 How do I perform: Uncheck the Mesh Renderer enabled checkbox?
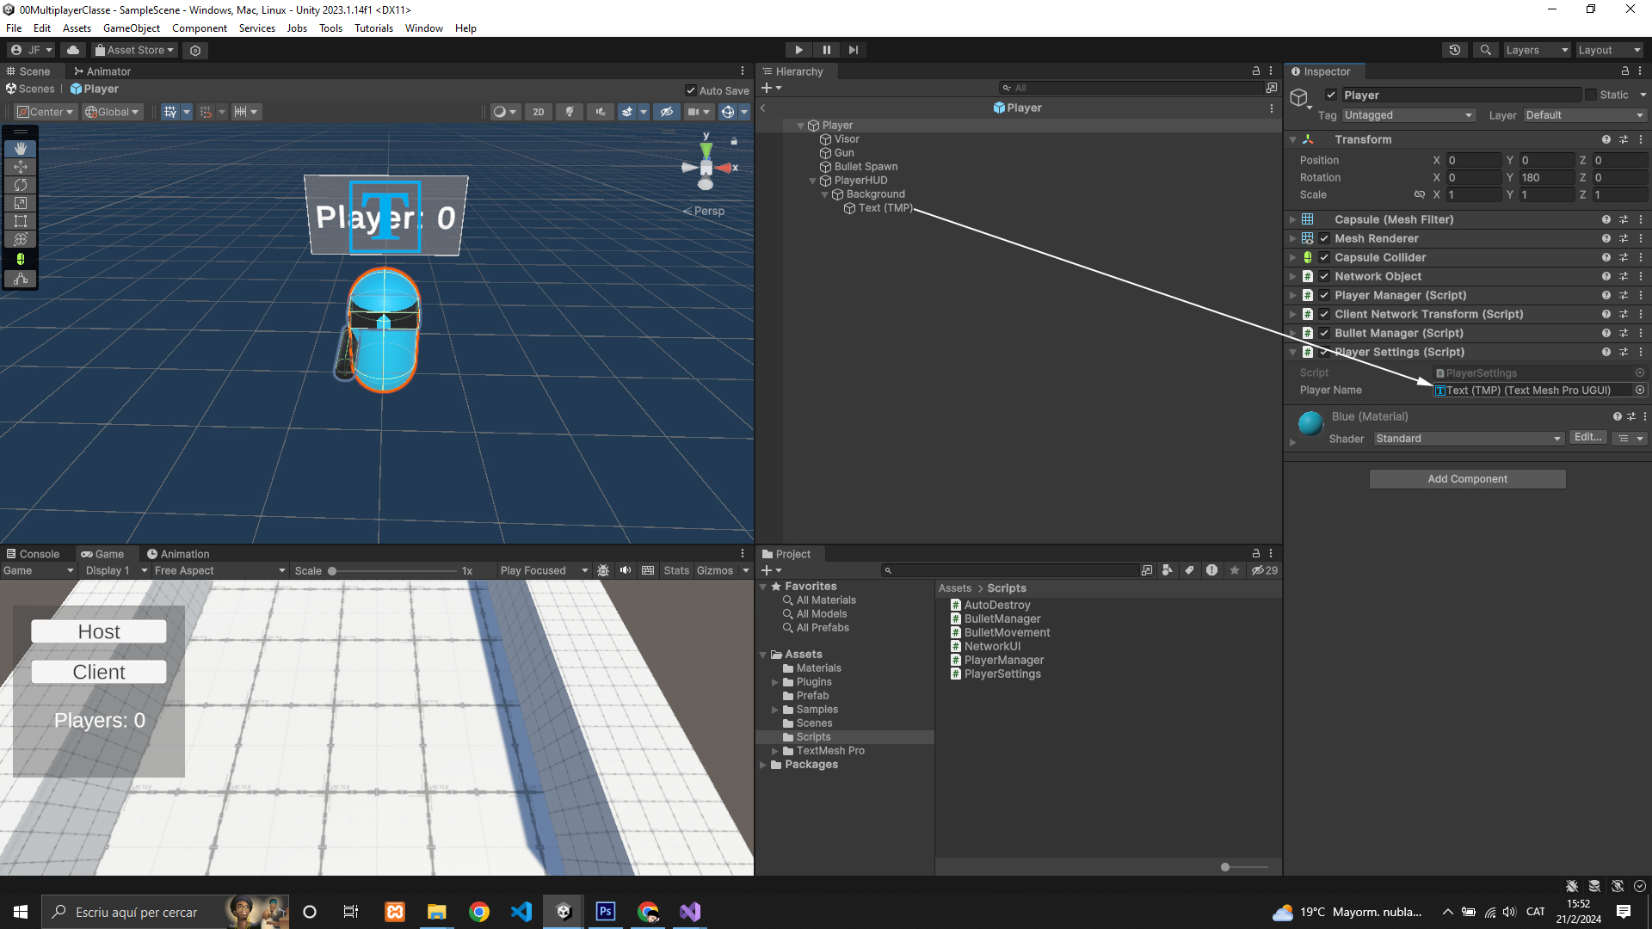tap(1324, 238)
